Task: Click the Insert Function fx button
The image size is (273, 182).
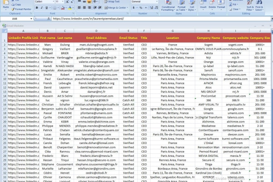Action: point(49,19)
